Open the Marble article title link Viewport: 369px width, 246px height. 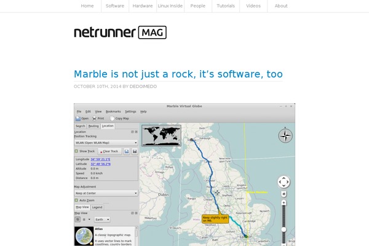coord(178,74)
